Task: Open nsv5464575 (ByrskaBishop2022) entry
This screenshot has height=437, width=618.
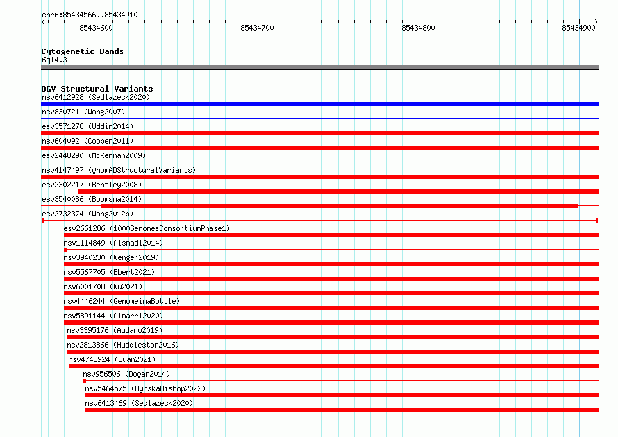Action: coord(145,388)
